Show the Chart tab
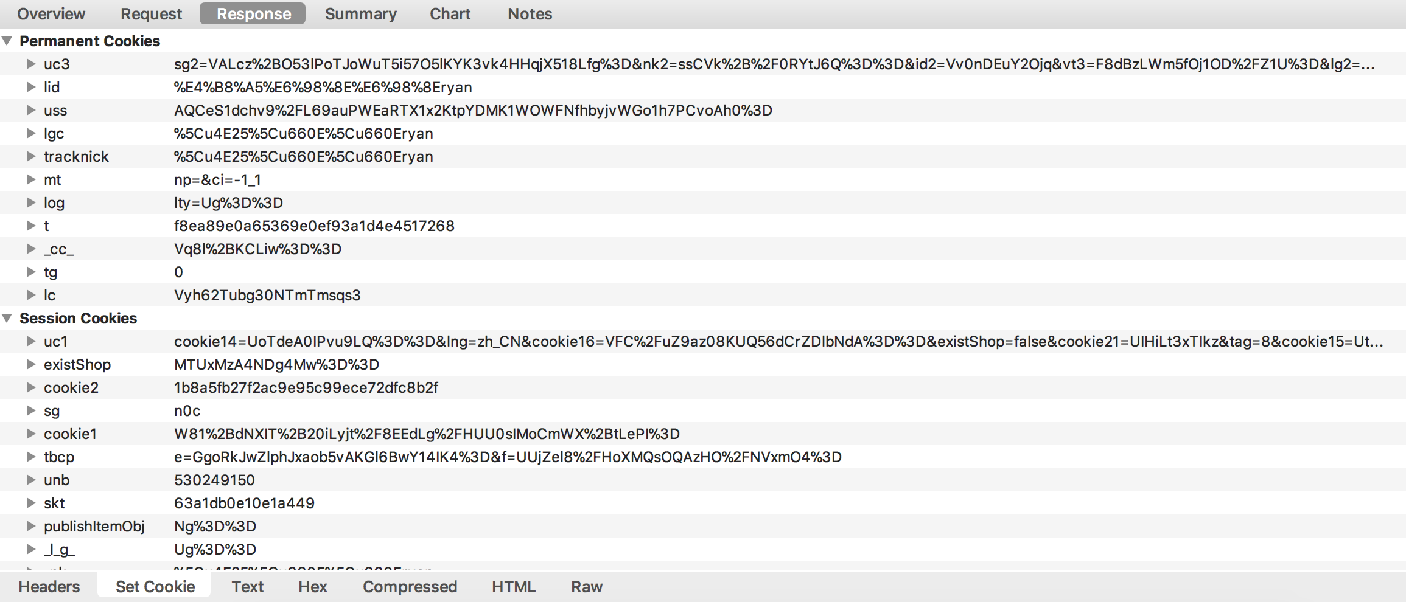The height and width of the screenshot is (602, 1406). pos(450,14)
